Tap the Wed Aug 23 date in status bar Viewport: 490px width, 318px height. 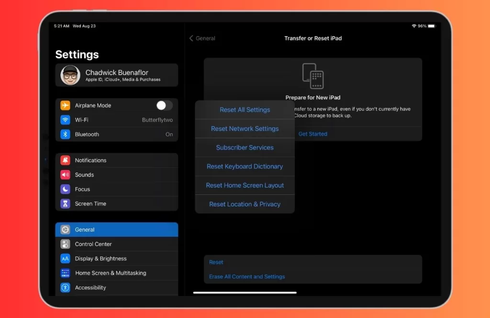pos(84,26)
